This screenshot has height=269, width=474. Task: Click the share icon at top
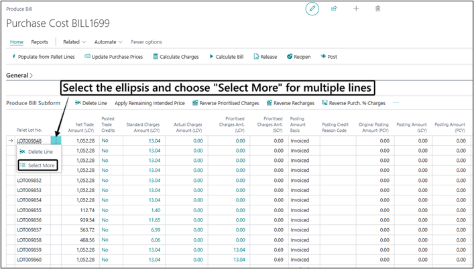334,9
